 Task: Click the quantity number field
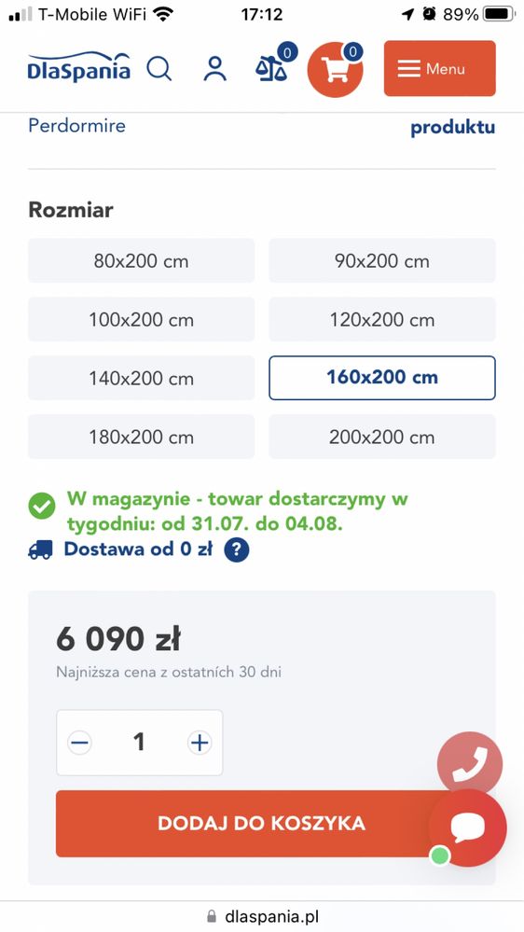click(139, 742)
